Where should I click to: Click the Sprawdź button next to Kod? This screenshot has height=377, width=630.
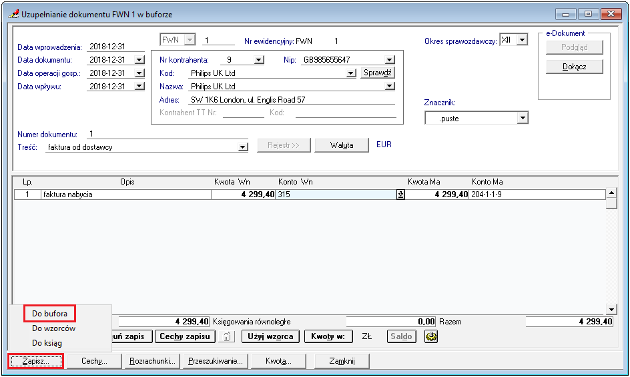pos(378,73)
